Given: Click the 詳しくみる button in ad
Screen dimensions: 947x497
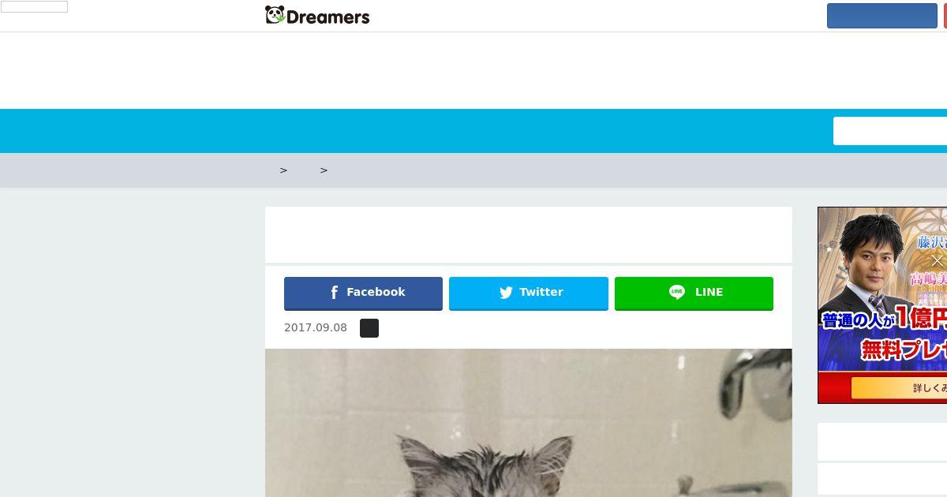Looking at the screenshot, I should tap(900, 388).
